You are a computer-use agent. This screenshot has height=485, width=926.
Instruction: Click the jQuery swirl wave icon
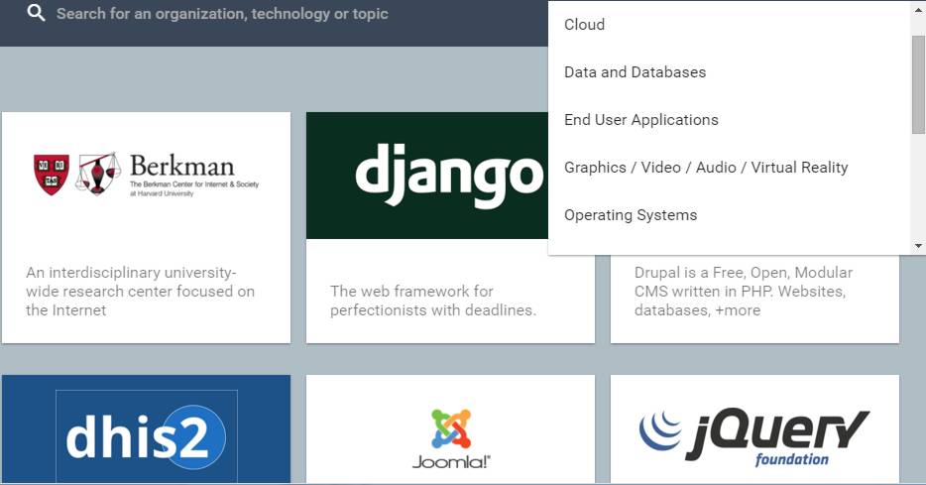660,429
